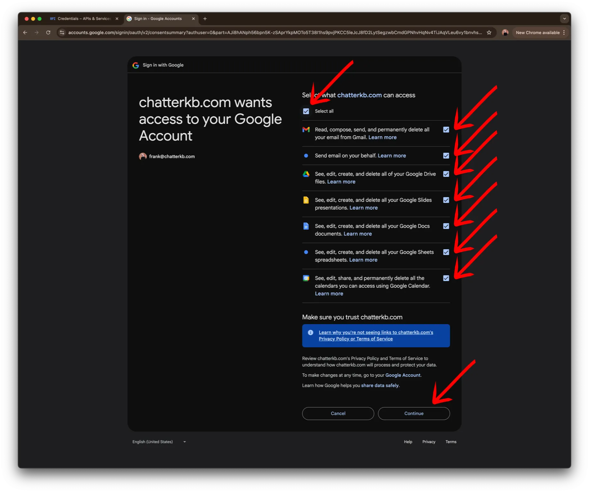The image size is (589, 492).
Task: Open the share data safely link
Action: [x=380, y=386]
